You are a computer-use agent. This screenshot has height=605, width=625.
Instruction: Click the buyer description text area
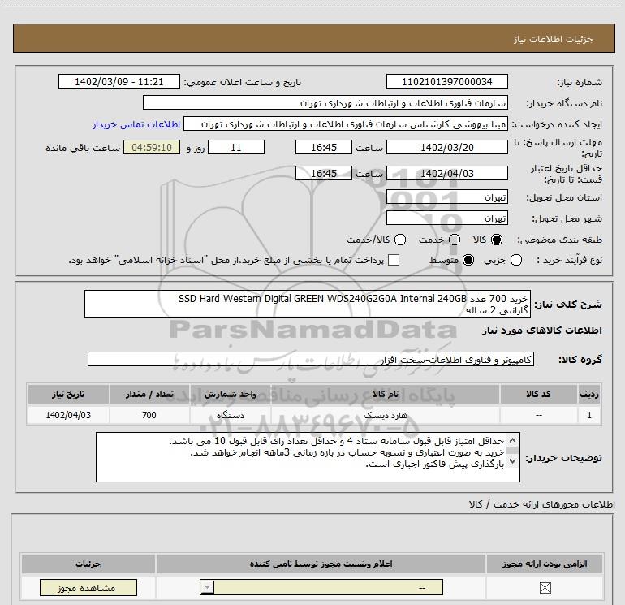308,457
